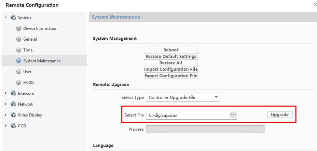Click the gear icon beside Device Information

click(x=19, y=29)
